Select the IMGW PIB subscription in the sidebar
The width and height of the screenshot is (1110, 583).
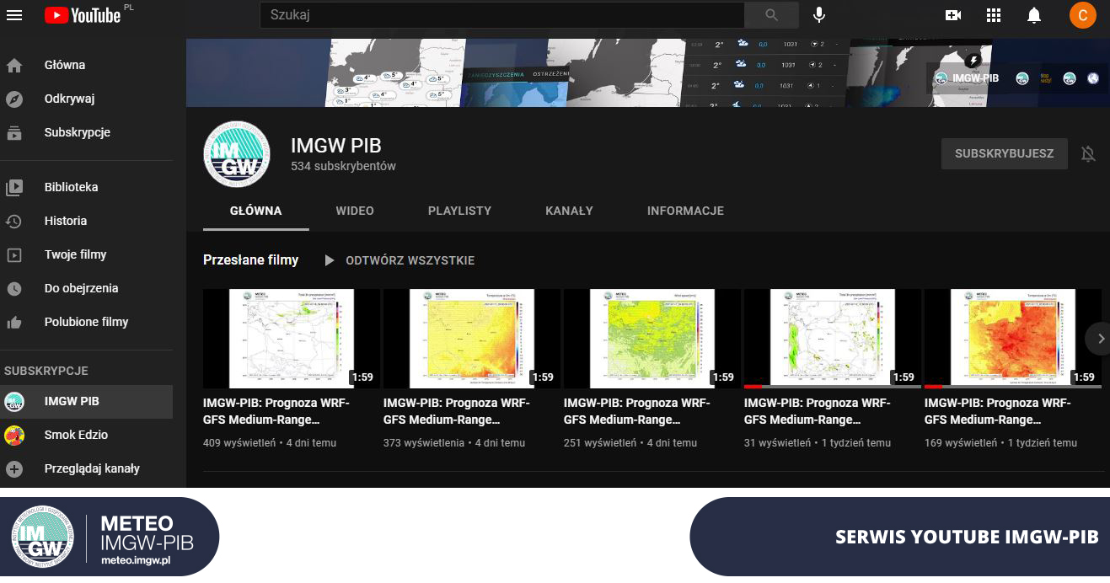pyautogui.click(x=86, y=401)
